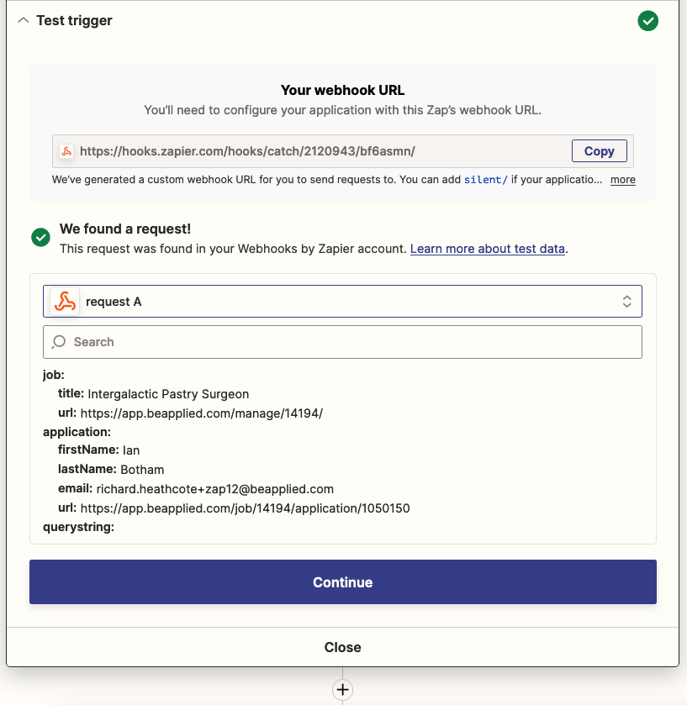Select firstName value 'Ian'
This screenshot has width=687, height=705.
point(131,450)
